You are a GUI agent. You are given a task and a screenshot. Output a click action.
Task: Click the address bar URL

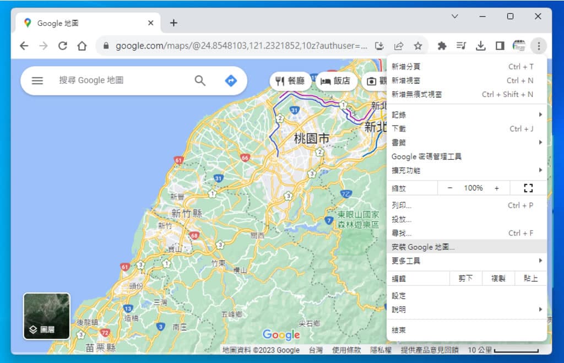pyautogui.click(x=241, y=46)
